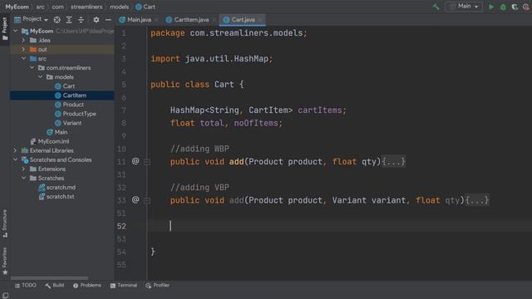532x299 pixels.
Task: Collapse all in Project panel
Action: click(81, 20)
